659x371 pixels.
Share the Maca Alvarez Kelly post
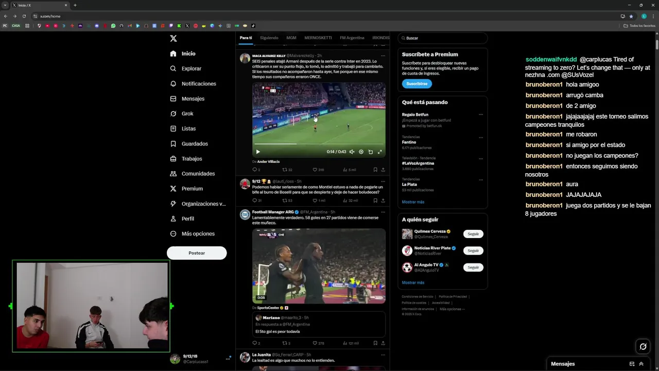click(383, 170)
